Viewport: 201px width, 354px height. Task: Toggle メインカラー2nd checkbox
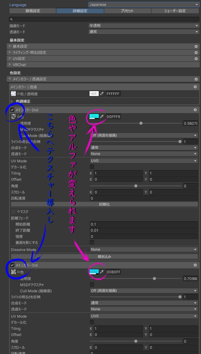pos(12,110)
